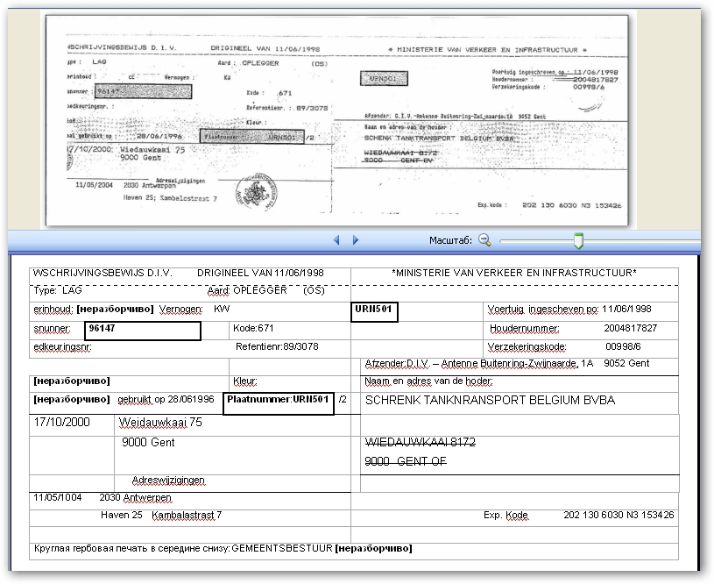This screenshot has height=584, width=714.
Task: Click value '00998/6'
Action: click(623, 347)
